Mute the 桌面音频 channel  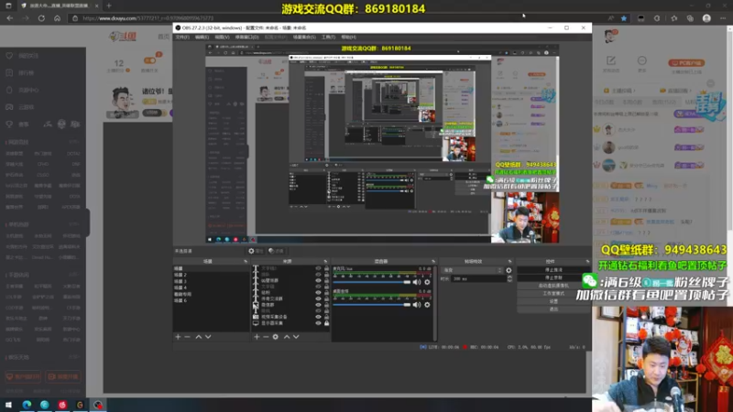coord(417,305)
